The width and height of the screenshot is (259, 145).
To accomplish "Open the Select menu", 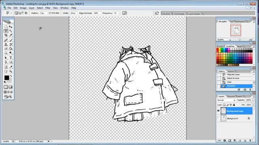I will coord(40,8).
